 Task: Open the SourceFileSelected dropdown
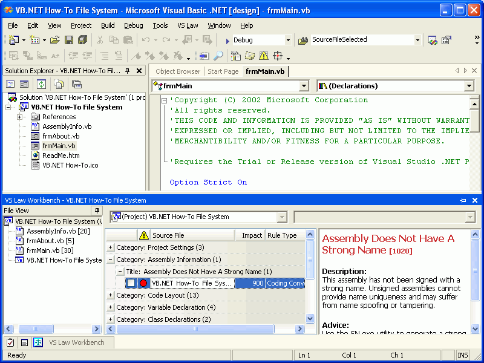click(x=417, y=40)
